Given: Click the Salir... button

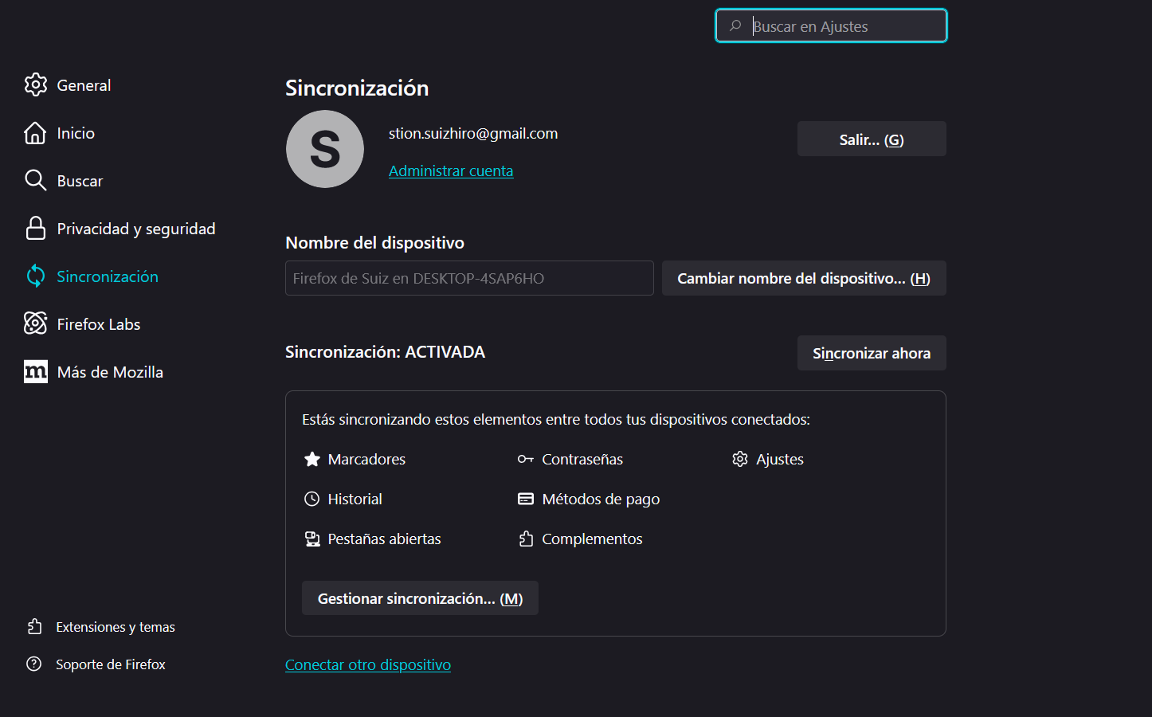Looking at the screenshot, I should (x=872, y=139).
